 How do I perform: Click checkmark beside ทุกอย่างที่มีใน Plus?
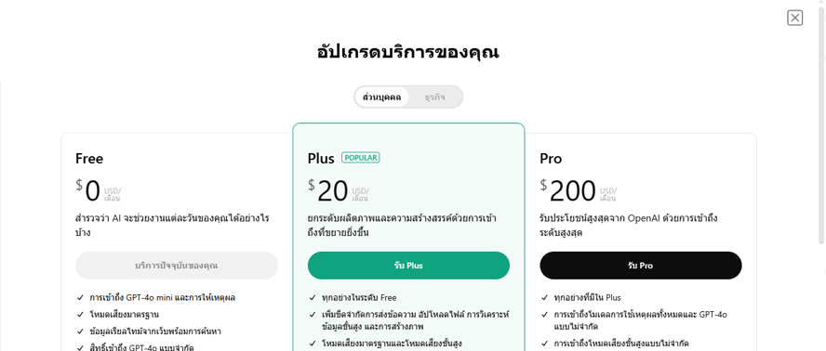[545, 298]
